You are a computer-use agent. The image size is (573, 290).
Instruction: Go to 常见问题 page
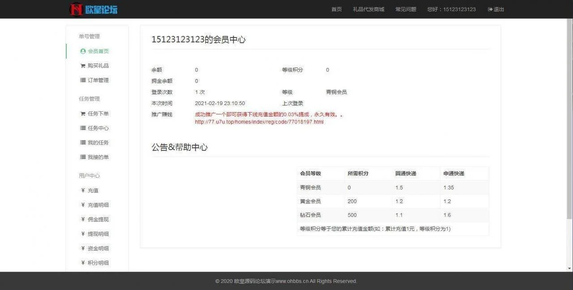(406, 9)
